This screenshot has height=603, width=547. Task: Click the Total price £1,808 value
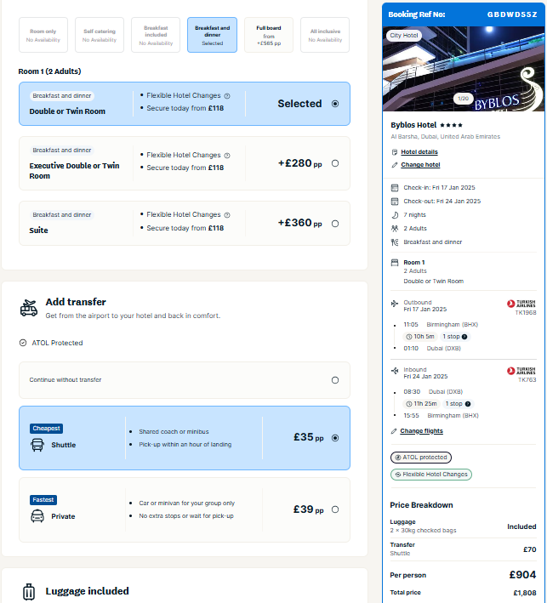pyautogui.click(x=525, y=593)
